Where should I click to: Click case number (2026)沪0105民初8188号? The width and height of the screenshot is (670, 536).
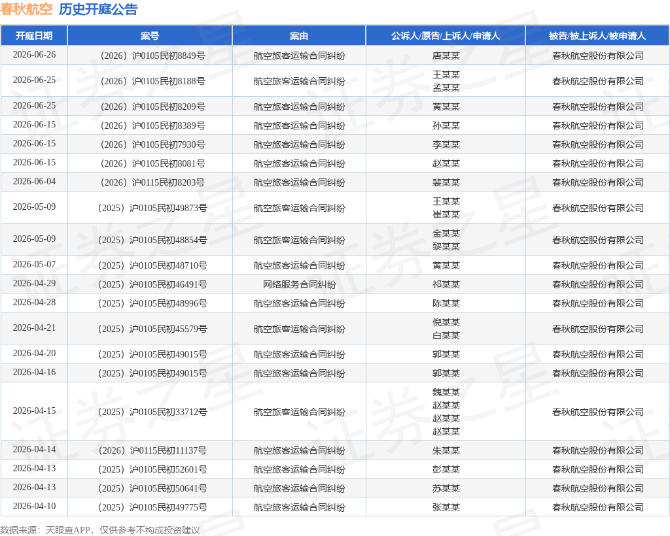(x=152, y=81)
